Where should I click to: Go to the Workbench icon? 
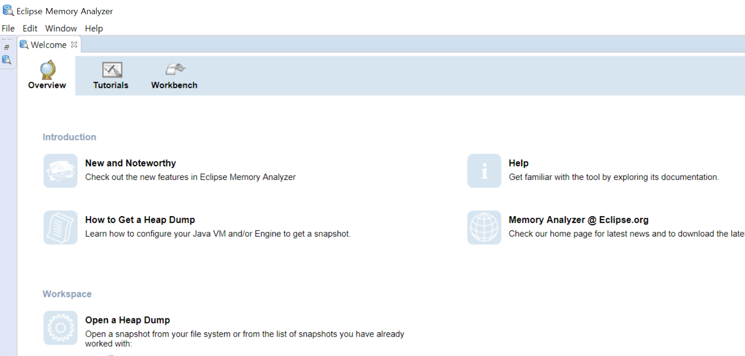click(175, 69)
